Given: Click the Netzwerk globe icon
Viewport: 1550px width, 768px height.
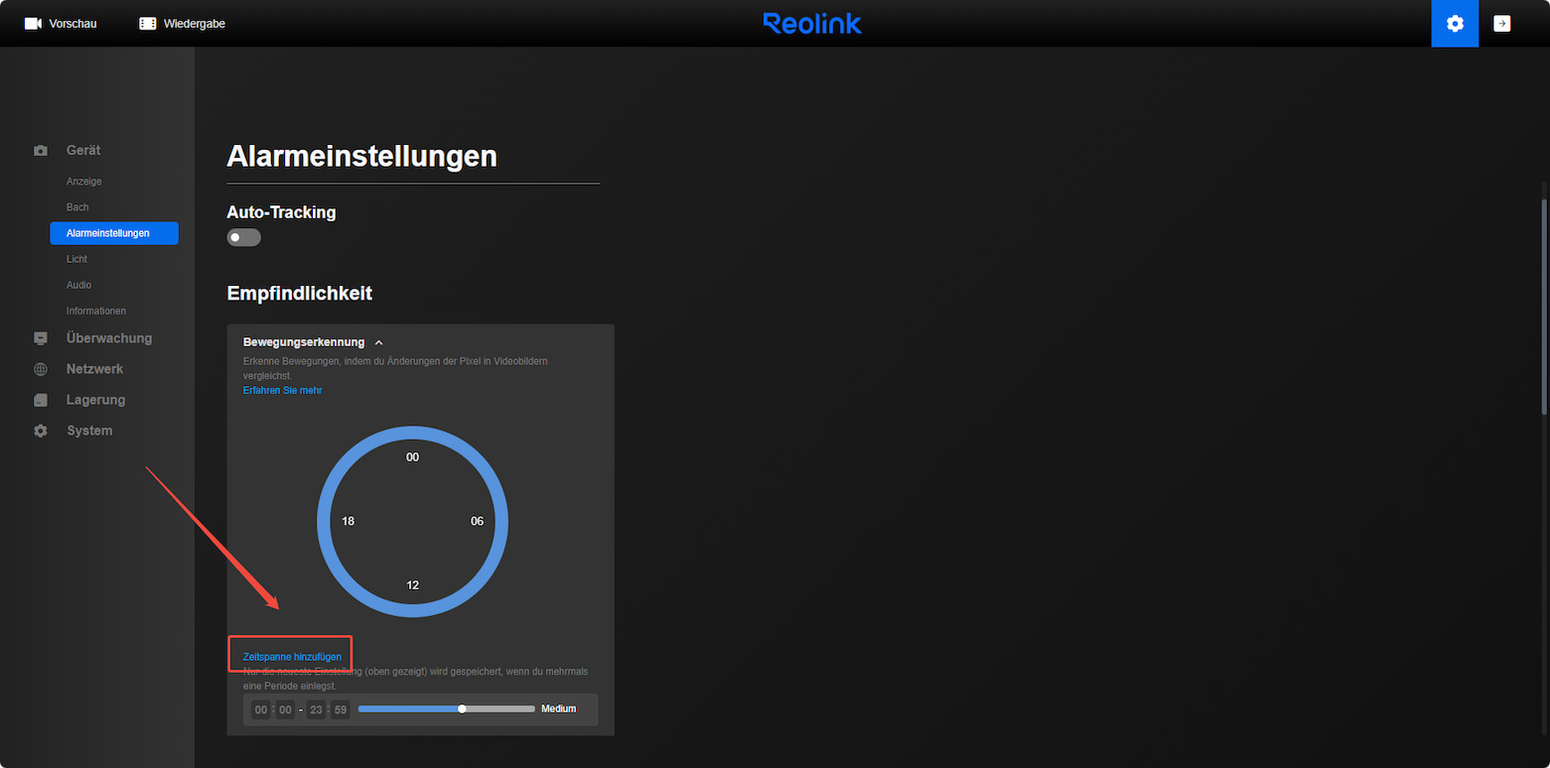Looking at the screenshot, I should [x=41, y=369].
